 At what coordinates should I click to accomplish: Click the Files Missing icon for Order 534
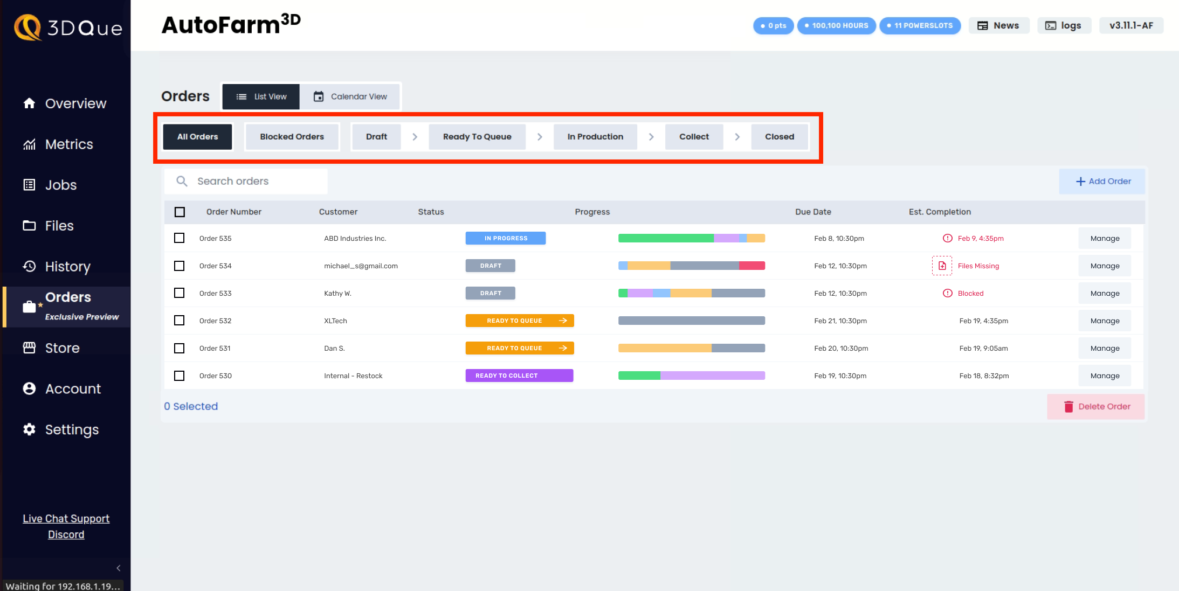(942, 265)
